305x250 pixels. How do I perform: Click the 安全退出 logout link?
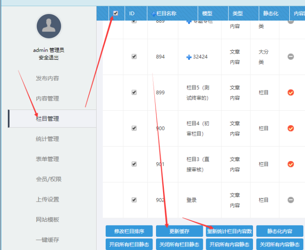(49, 58)
